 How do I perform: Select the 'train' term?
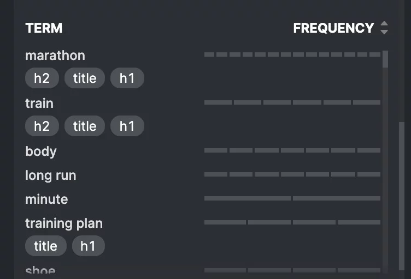pyautogui.click(x=39, y=103)
